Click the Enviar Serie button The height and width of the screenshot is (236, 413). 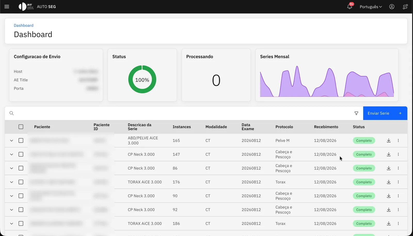coord(385,113)
